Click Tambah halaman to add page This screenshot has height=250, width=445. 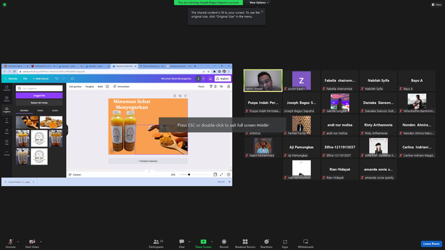148,161
